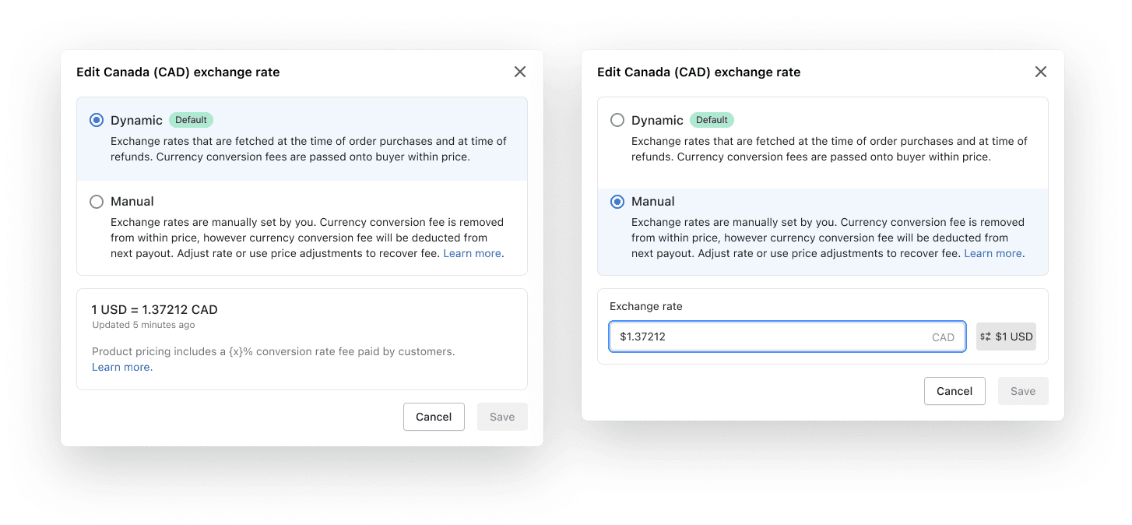Select the Dynamic radio button in the left dialog

point(96,120)
